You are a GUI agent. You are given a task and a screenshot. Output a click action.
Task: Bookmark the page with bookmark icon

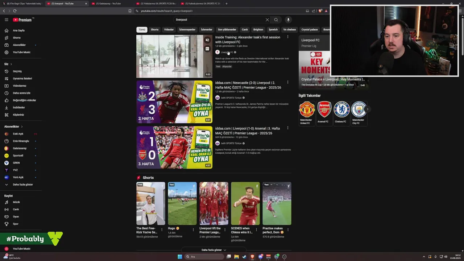coord(130,11)
